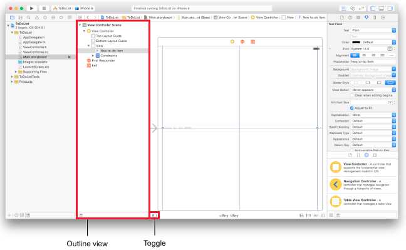Collapse the ToDoList project root triangle
This screenshot has width=406, height=250.
coord(8,26)
